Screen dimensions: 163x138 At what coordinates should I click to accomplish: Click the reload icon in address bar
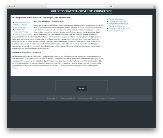pos(106,6)
